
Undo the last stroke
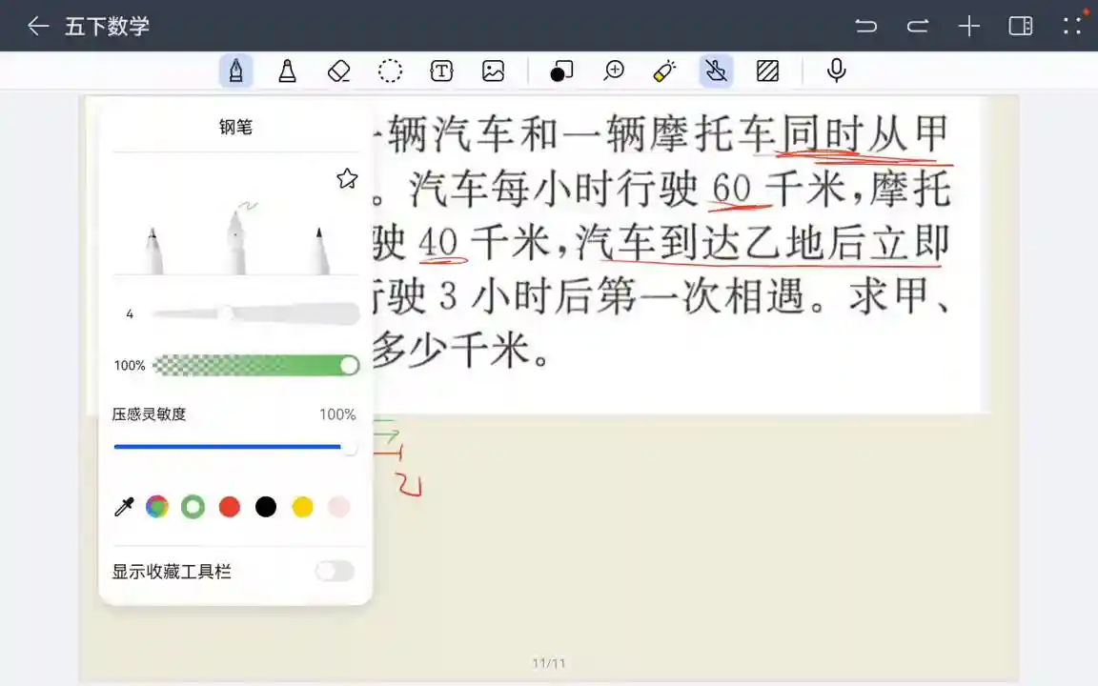865,26
